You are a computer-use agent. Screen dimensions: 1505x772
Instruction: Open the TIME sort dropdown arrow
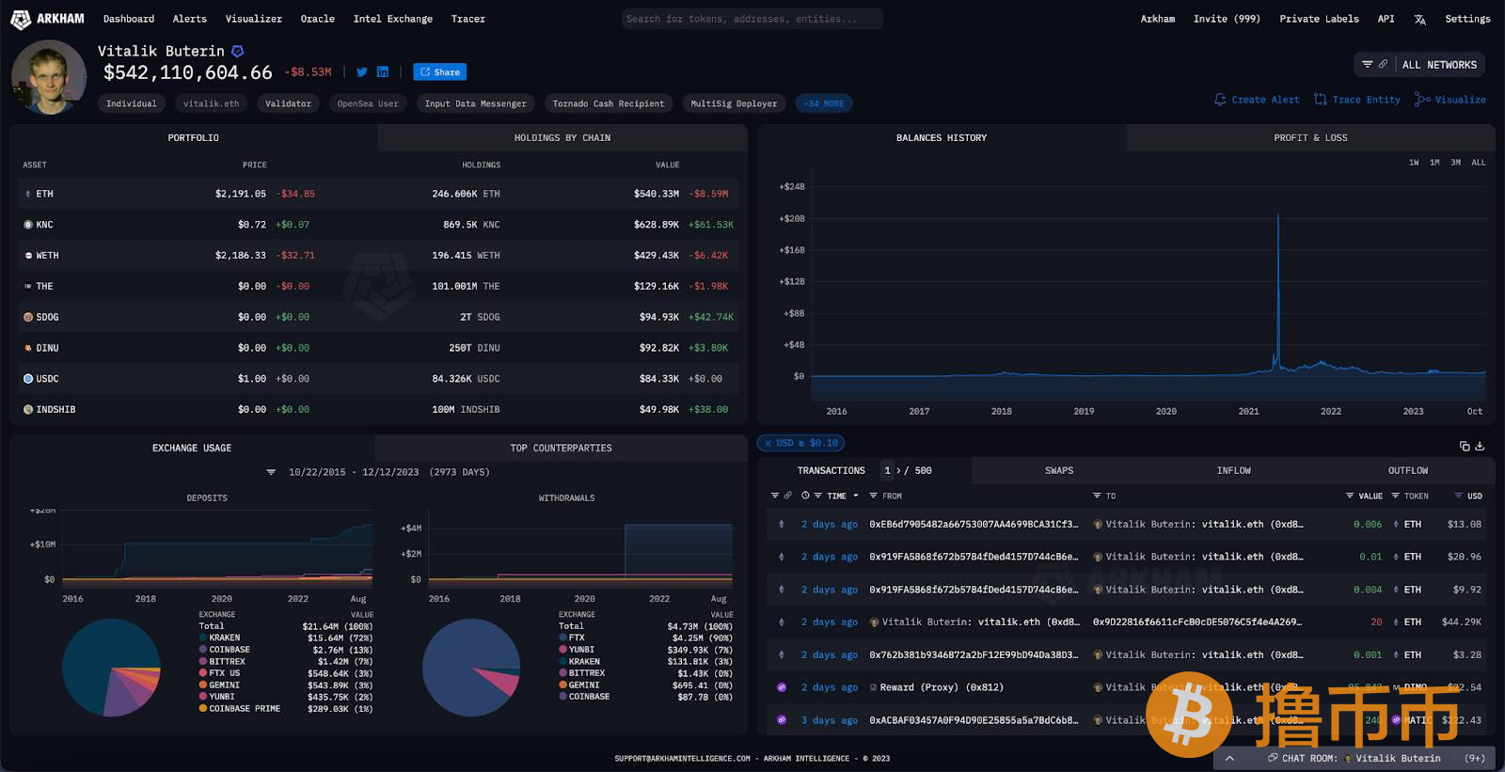coord(856,496)
